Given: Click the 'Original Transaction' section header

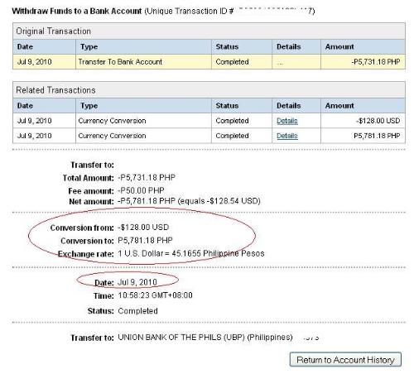Looking at the screenshot, I should tap(209, 31).
